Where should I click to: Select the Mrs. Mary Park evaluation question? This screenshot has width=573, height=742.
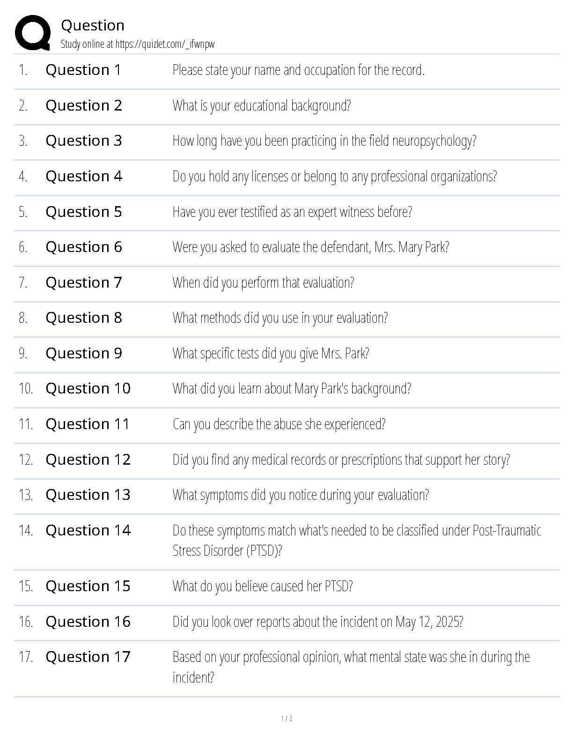[x=311, y=247]
